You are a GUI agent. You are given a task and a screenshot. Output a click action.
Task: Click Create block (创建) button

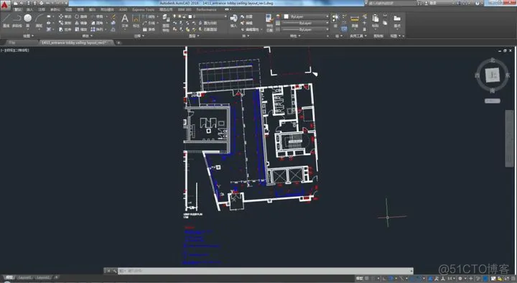[x=246, y=17]
